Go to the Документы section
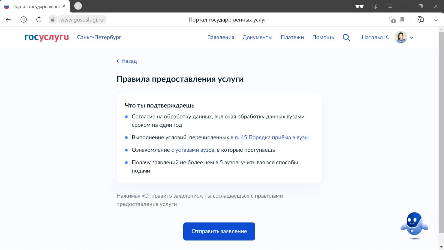This screenshot has width=444, height=250. point(257,37)
